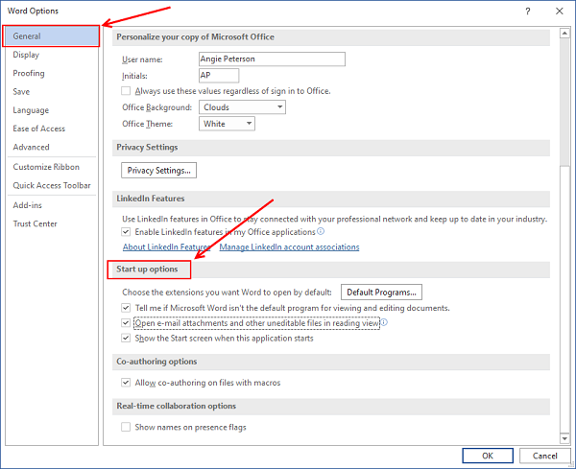This screenshot has height=469, width=576.
Task: Click the reading view info icon
Action: pos(383,323)
